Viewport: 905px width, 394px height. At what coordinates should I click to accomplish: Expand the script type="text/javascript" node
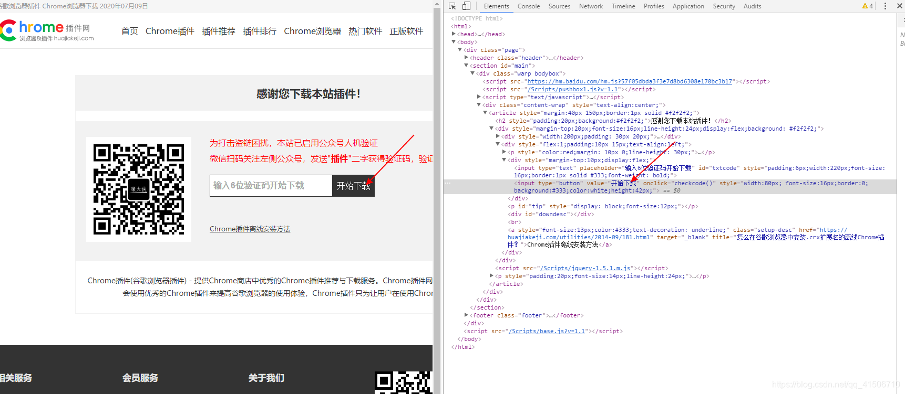(x=479, y=97)
